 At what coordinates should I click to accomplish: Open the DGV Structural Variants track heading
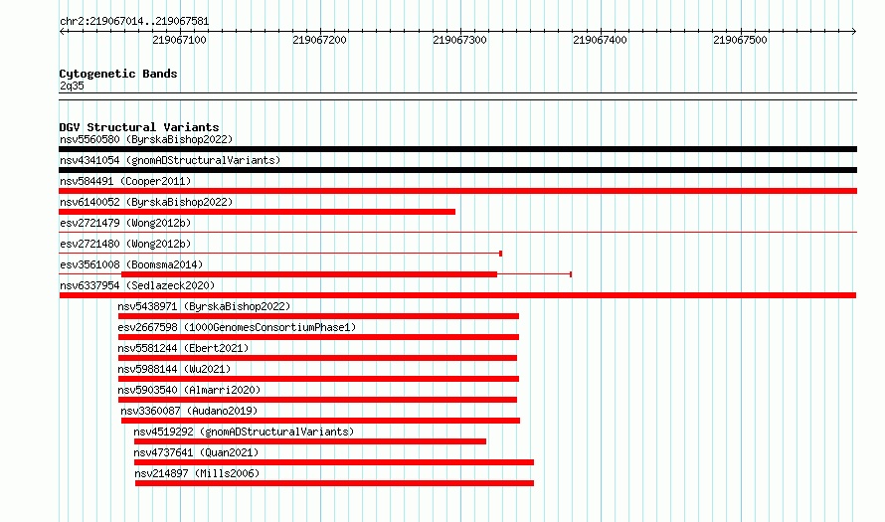point(139,127)
